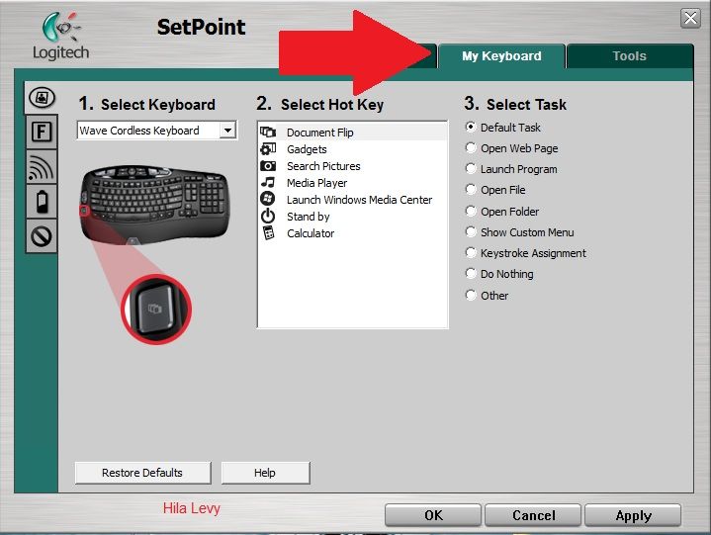The width and height of the screenshot is (711, 535).
Task: Click the Gadgets gear icon
Action: [x=268, y=148]
